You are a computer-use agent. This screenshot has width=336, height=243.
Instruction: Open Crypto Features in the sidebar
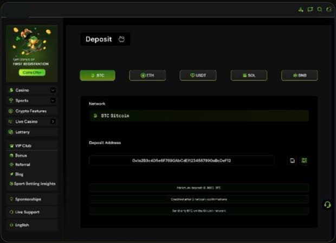(31, 111)
